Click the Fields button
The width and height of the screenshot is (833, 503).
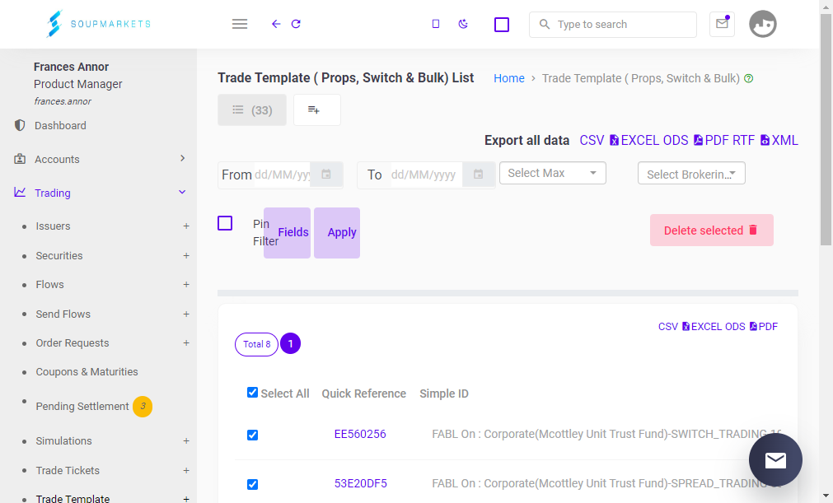coord(288,232)
